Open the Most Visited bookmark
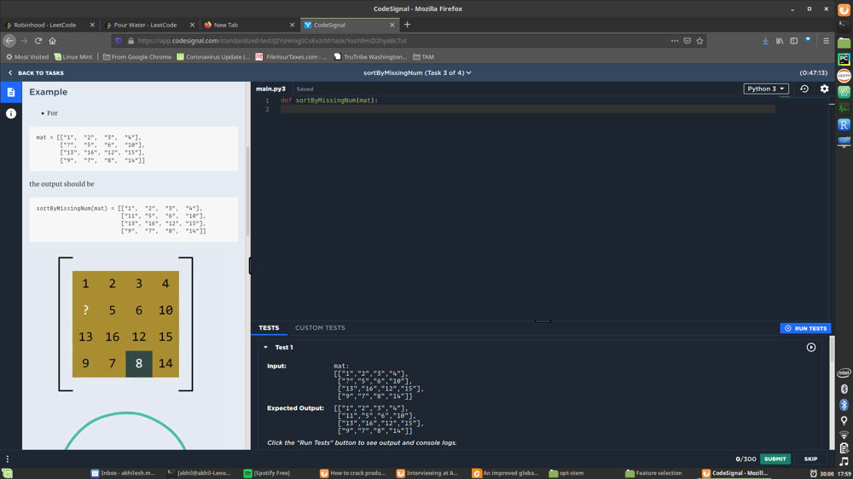This screenshot has width=853, height=479. (x=27, y=56)
